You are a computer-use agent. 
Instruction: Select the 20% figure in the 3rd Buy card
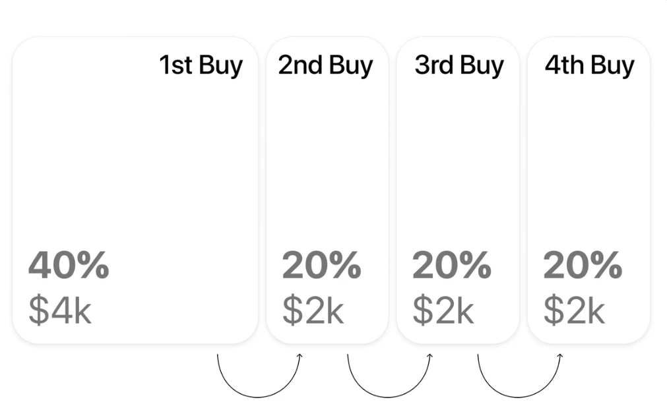(452, 265)
